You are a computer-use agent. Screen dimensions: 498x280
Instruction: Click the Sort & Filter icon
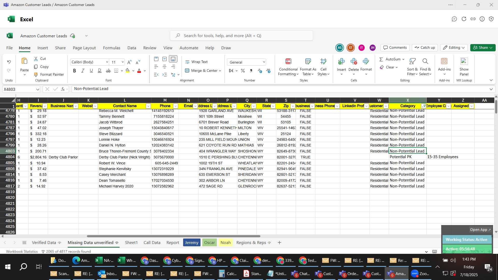tap(412, 61)
